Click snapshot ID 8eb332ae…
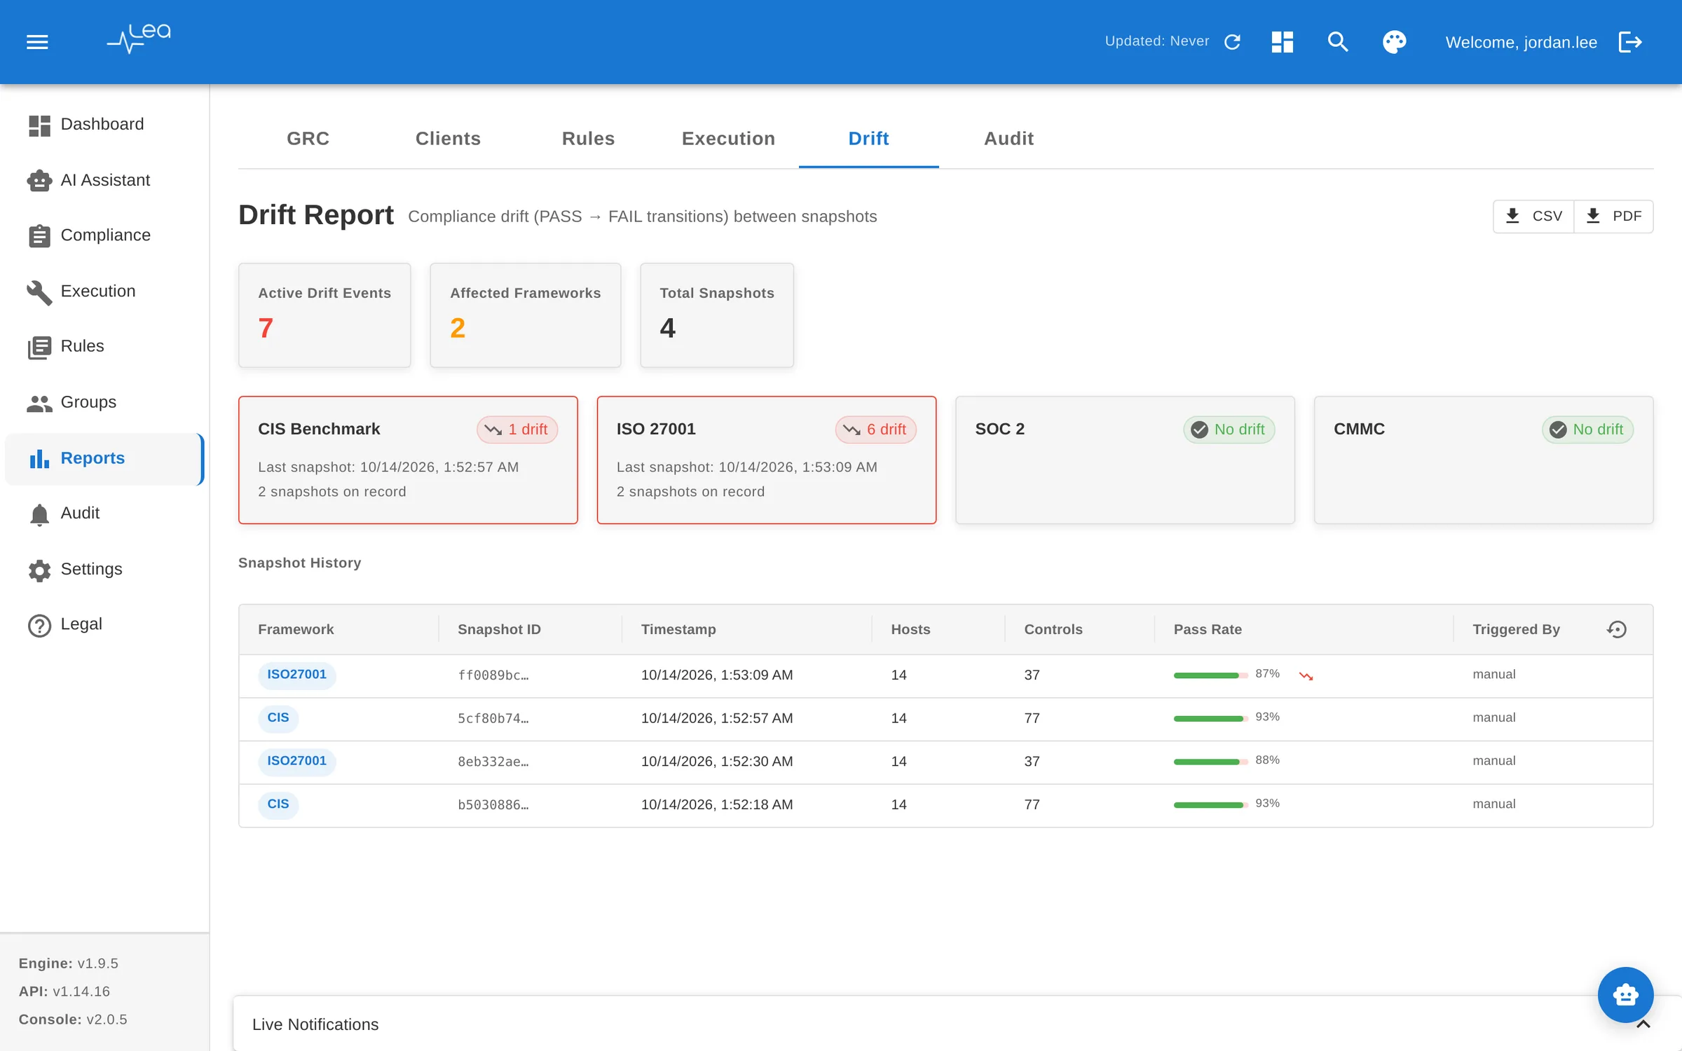1682x1051 pixels. [x=493, y=762]
